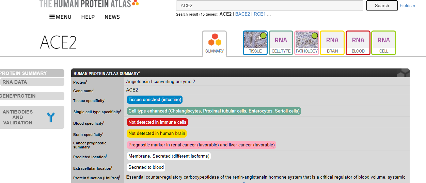Click the antibody Y-shaped icon
The image size is (426, 183).
tap(51, 117)
